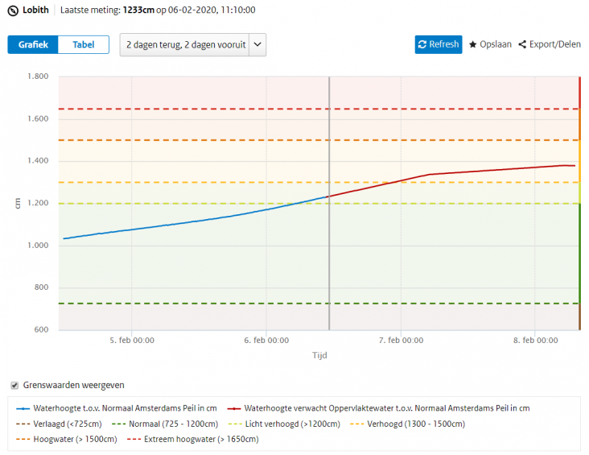Viewport: 589px width, 455px height.
Task: Switch to the Grafiek tab
Action: 34,45
